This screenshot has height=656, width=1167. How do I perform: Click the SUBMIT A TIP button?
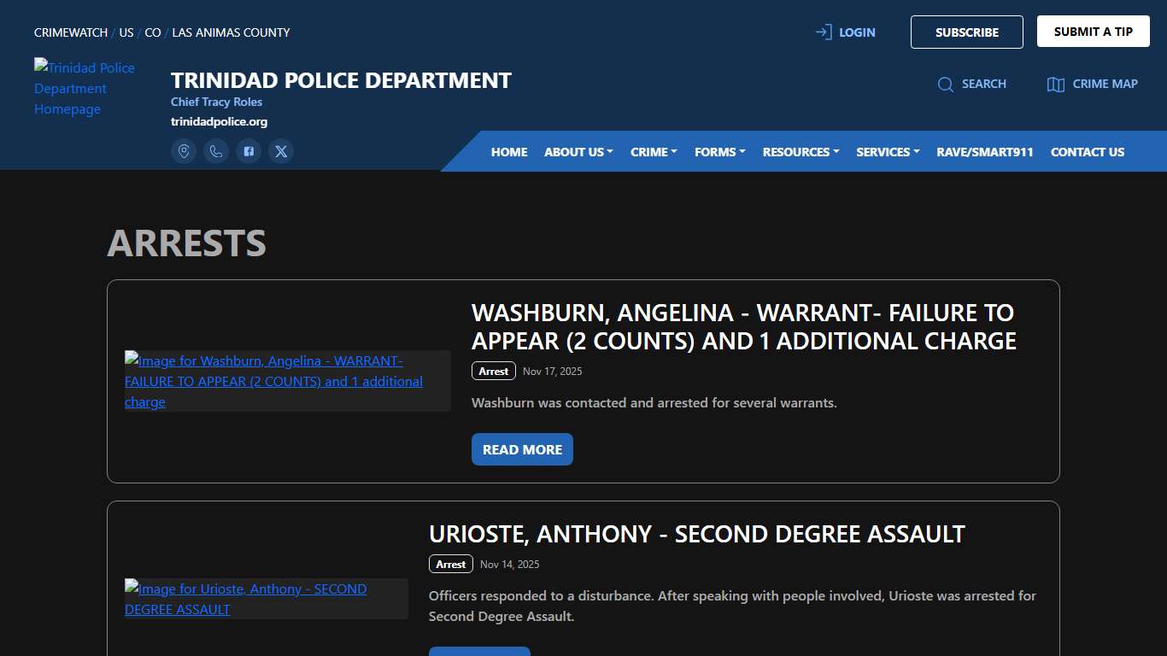[1093, 31]
